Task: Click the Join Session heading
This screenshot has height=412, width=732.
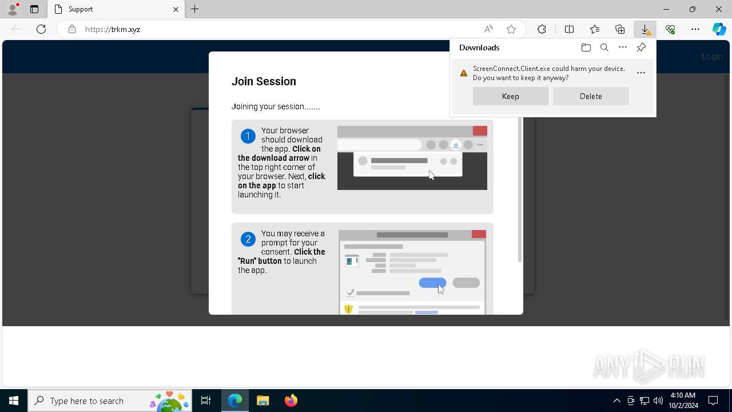Action: click(264, 81)
